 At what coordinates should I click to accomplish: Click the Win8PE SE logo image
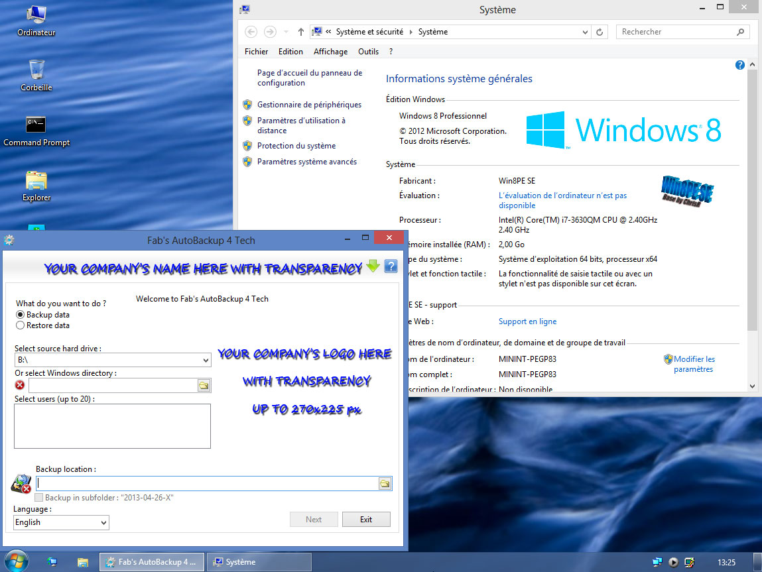click(687, 192)
